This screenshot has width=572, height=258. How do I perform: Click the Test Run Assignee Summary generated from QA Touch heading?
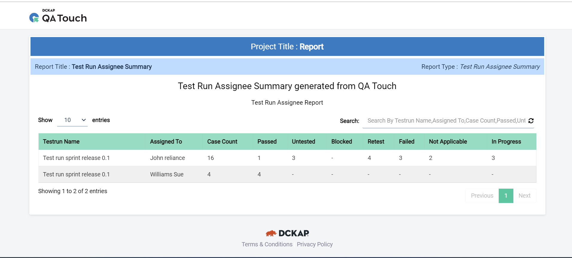(x=287, y=86)
